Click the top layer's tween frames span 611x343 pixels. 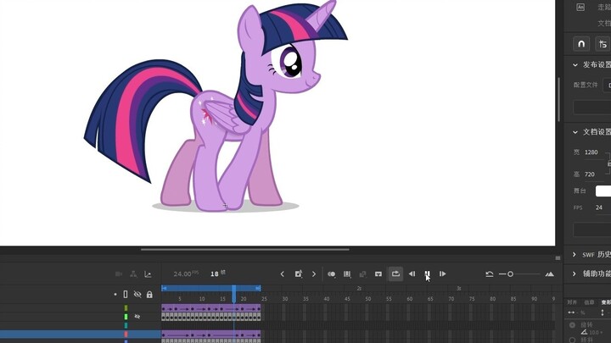point(210,308)
